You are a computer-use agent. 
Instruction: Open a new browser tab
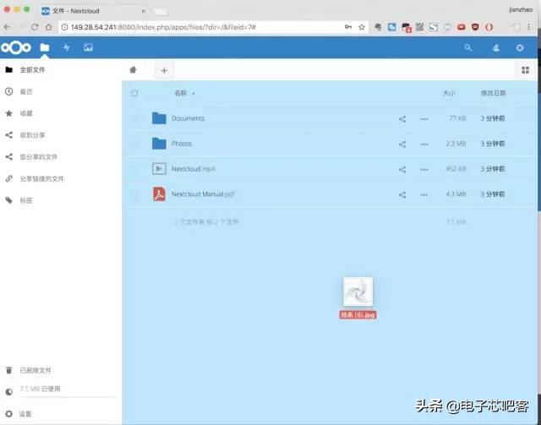pos(161,12)
